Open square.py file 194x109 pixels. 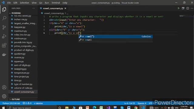tap(19, 61)
